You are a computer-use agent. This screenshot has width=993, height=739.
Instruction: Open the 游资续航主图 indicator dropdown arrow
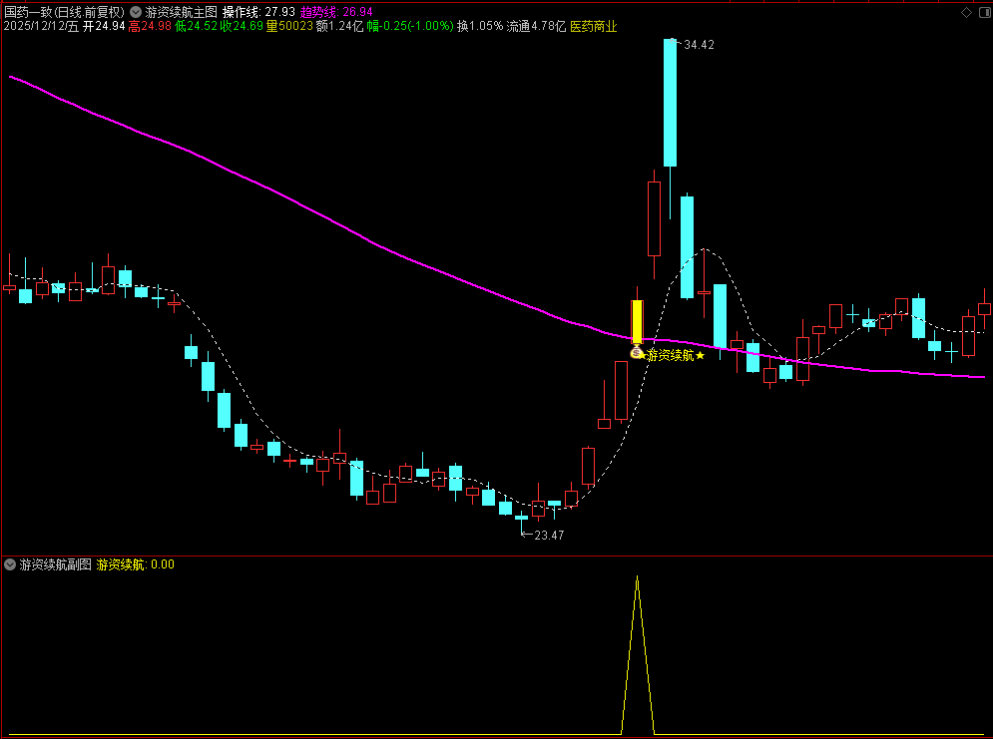click(136, 12)
